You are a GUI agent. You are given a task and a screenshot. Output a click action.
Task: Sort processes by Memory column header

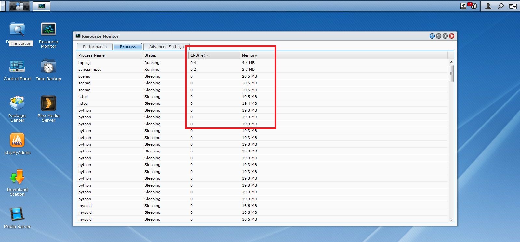click(x=249, y=55)
